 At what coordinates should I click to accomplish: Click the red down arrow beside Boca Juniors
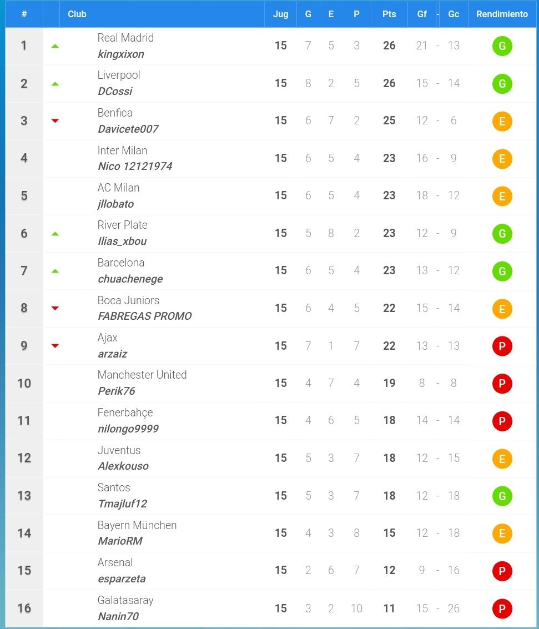pyautogui.click(x=56, y=308)
